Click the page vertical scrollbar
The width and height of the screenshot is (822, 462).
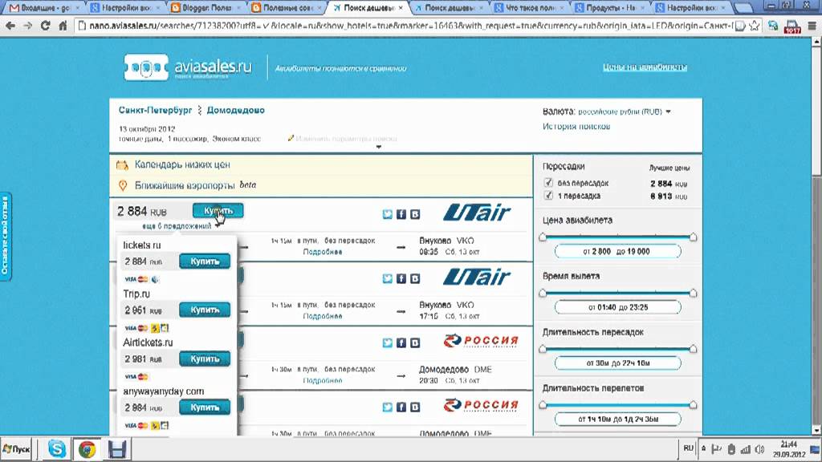tap(816, 236)
